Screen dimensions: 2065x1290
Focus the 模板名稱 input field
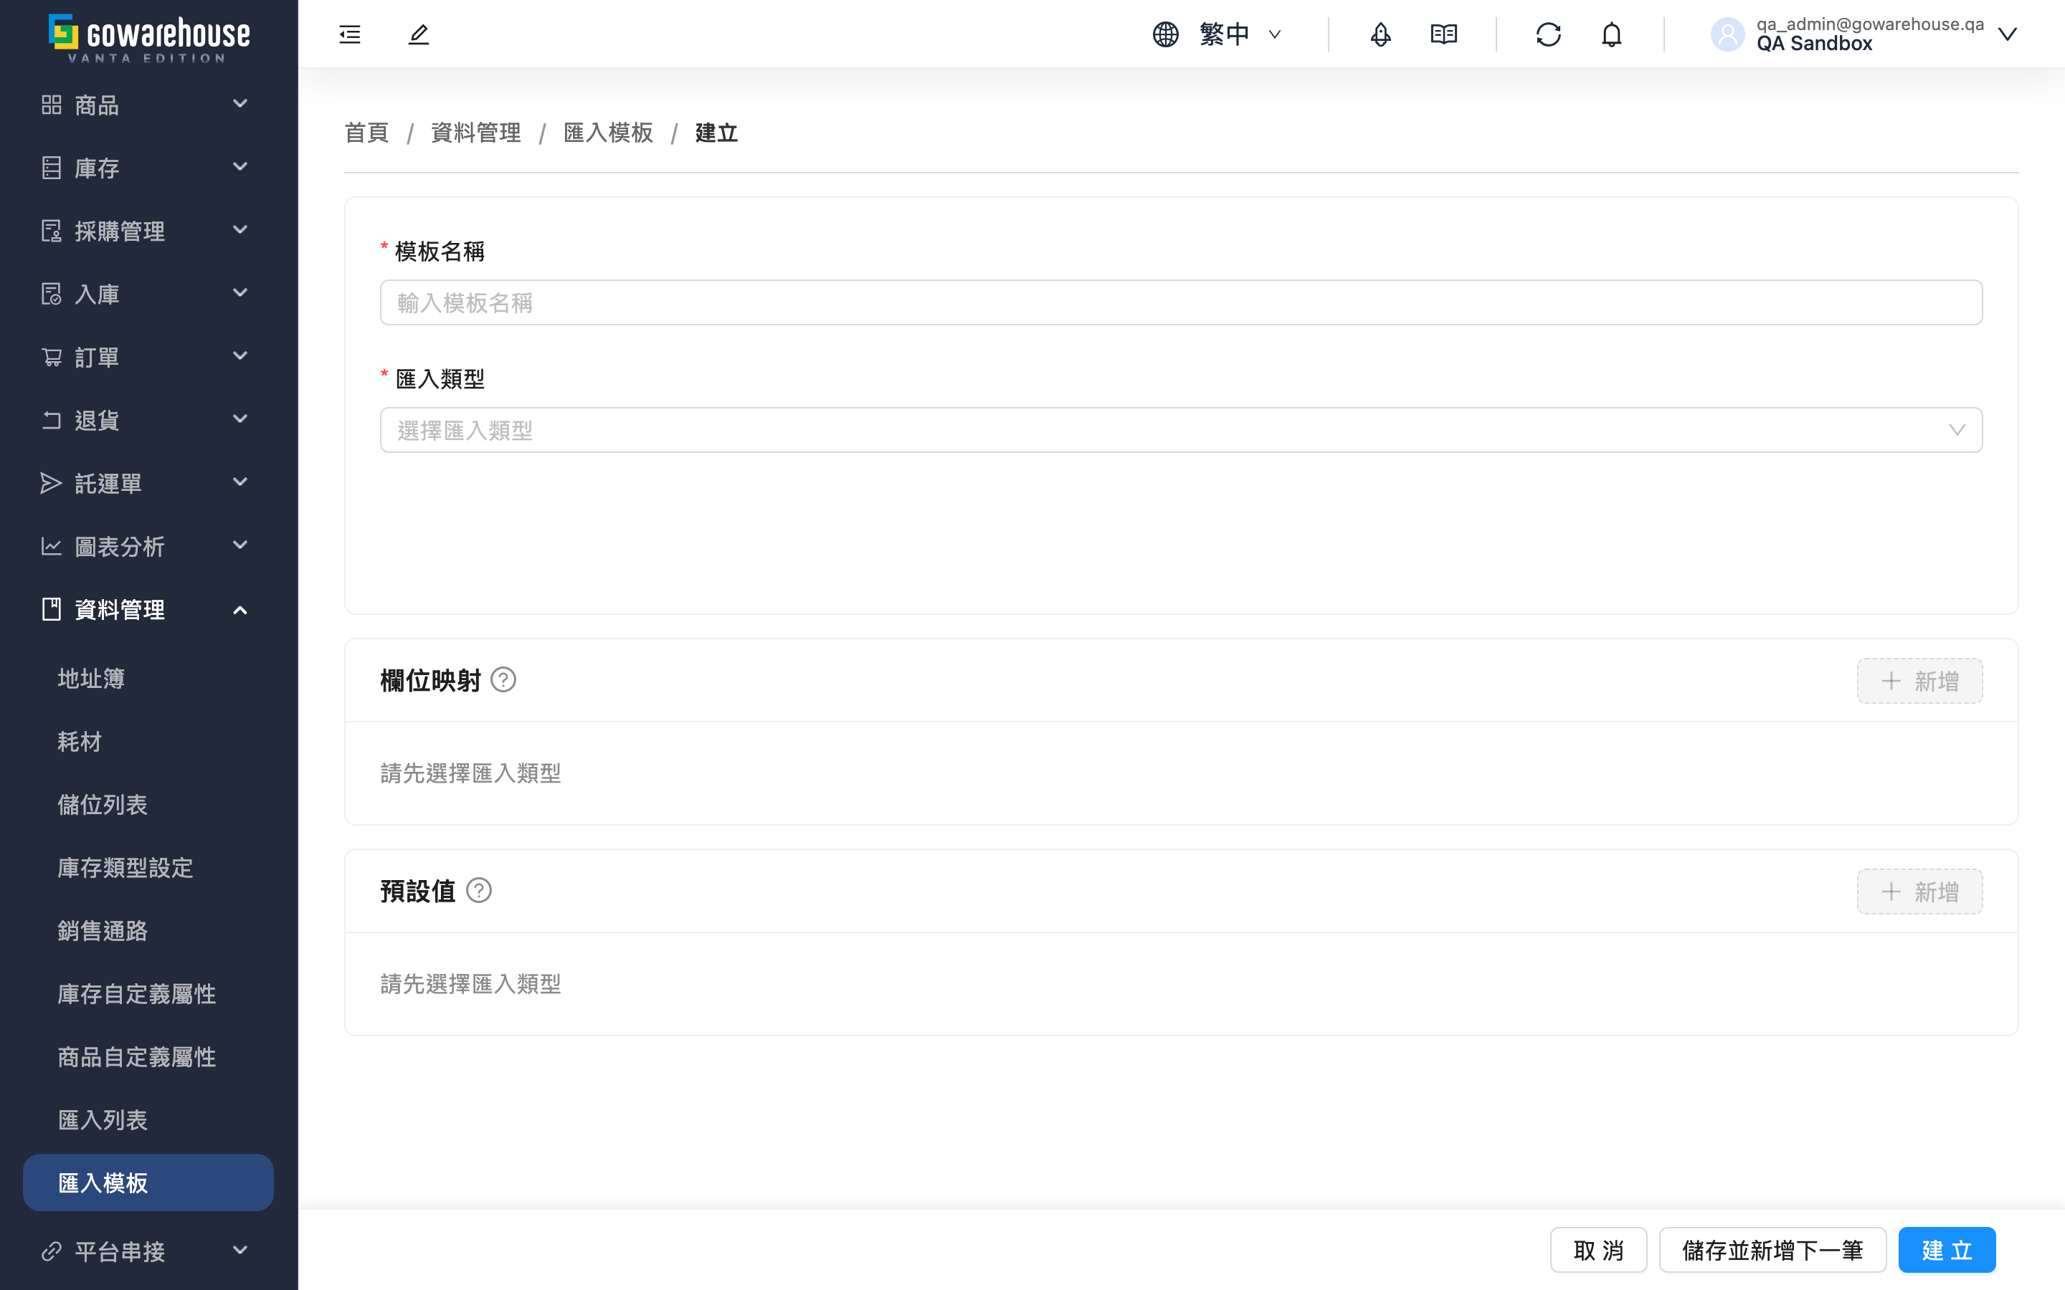pyautogui.click(x=1181, y=303)
